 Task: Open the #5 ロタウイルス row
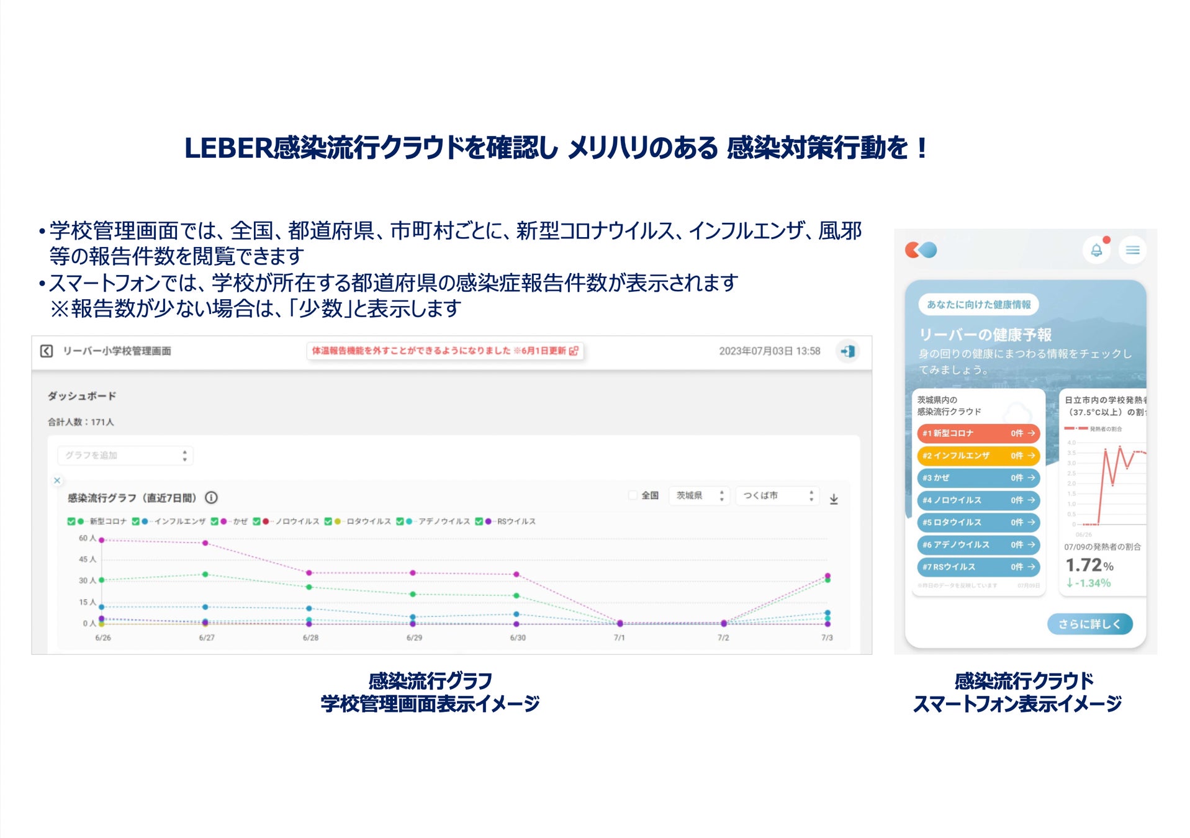[x=978, y=523]
